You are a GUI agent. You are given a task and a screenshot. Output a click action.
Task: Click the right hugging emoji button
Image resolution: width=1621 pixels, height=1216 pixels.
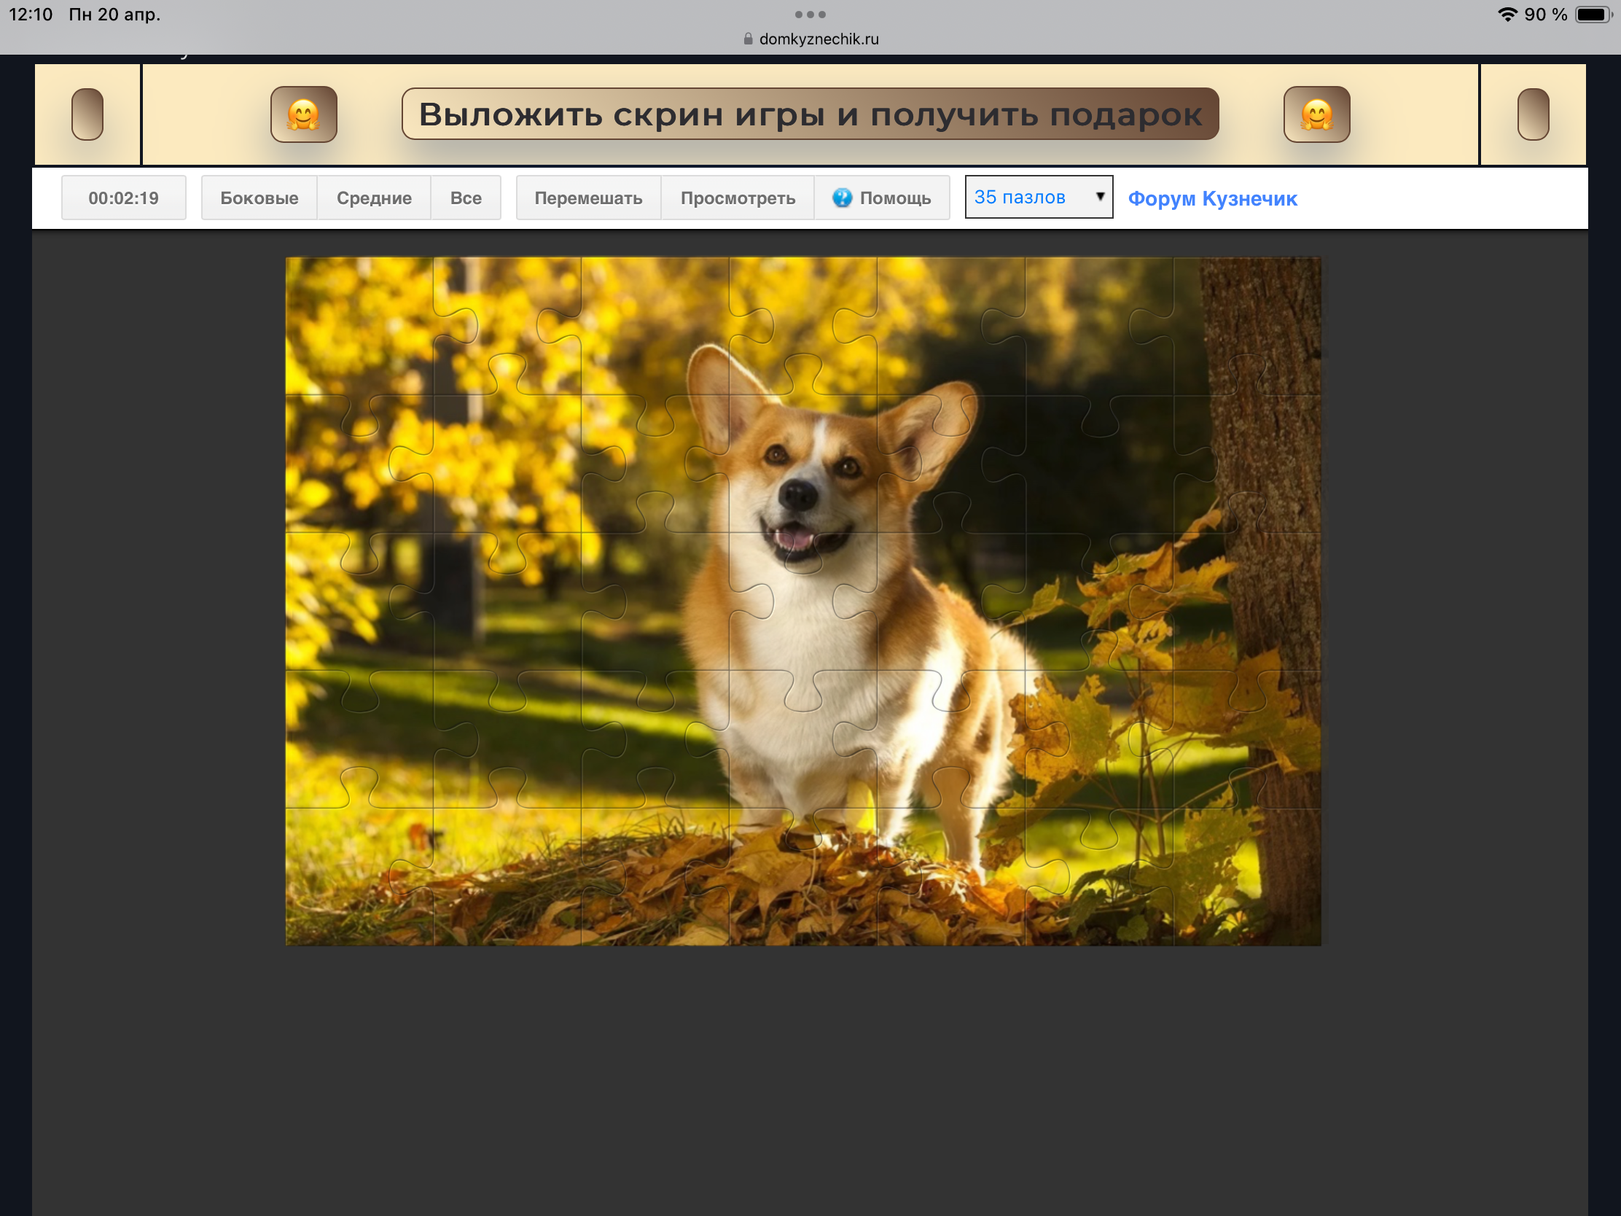1316,114
